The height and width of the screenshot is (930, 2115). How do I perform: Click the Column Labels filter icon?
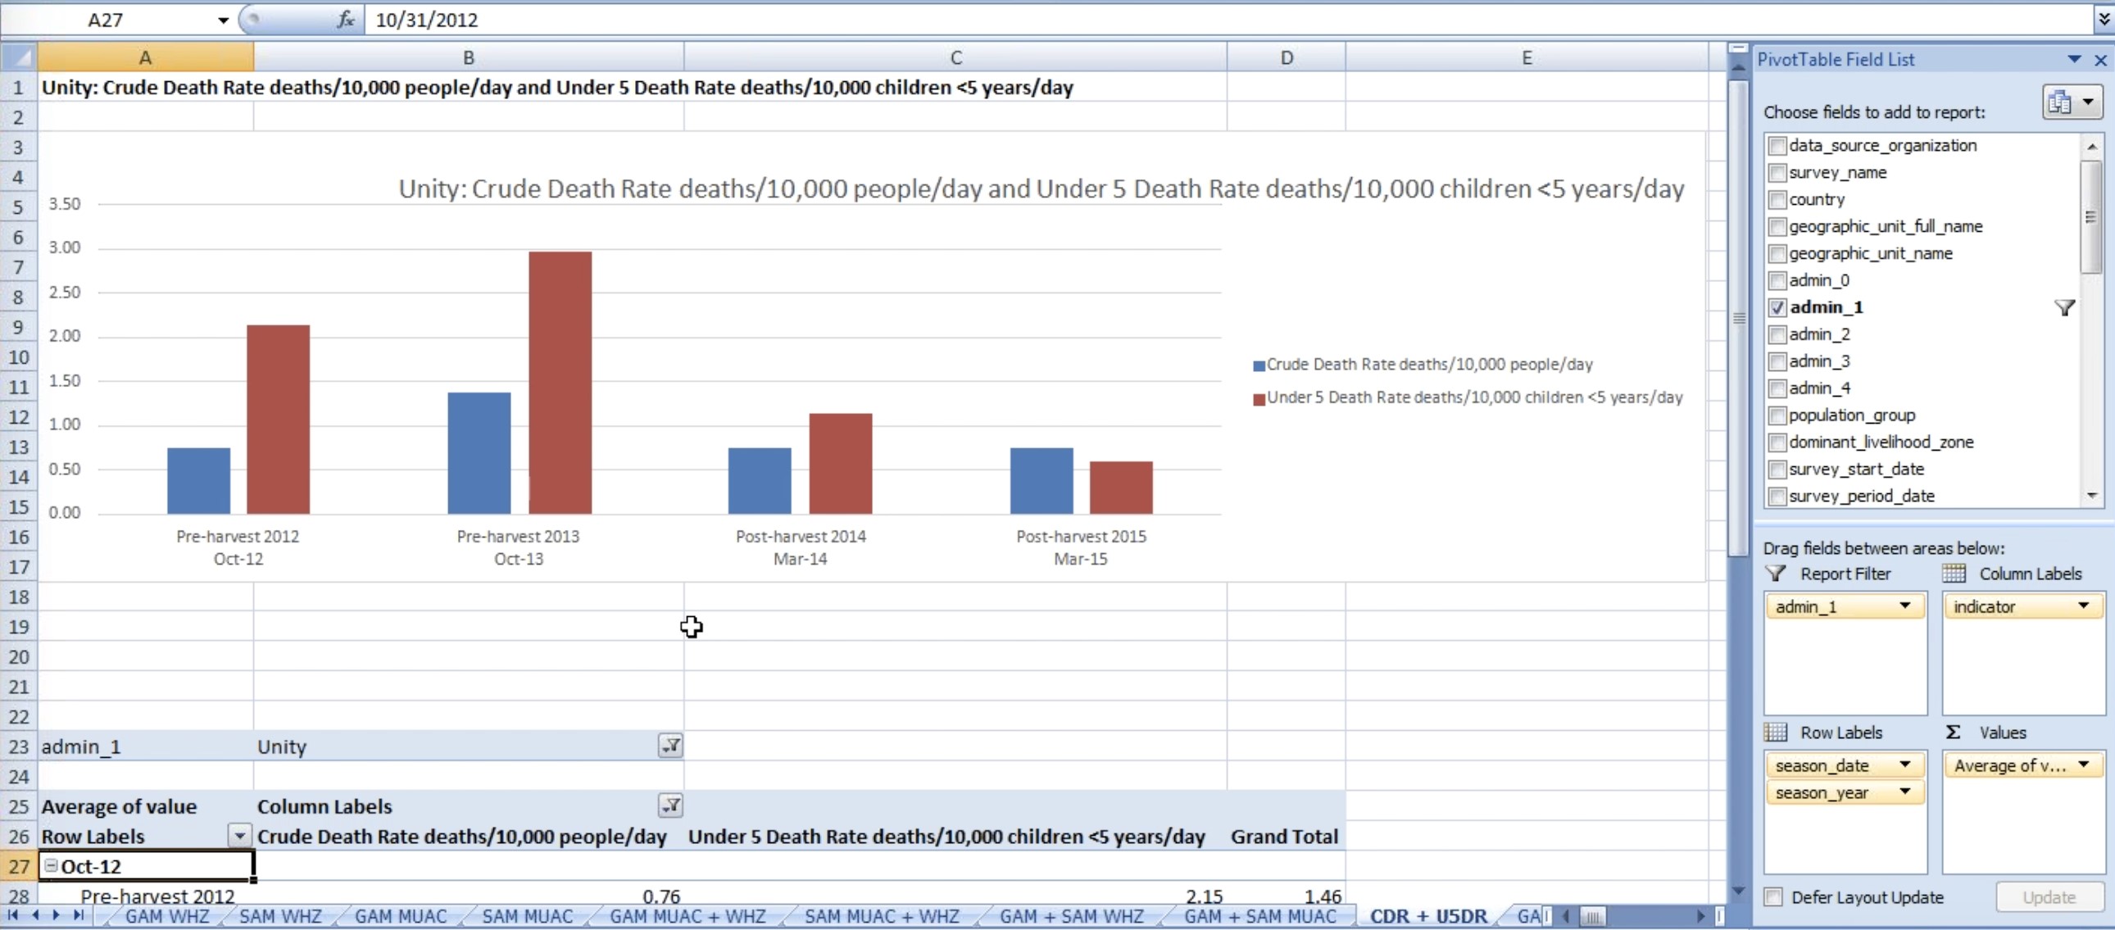coord(670,805)
